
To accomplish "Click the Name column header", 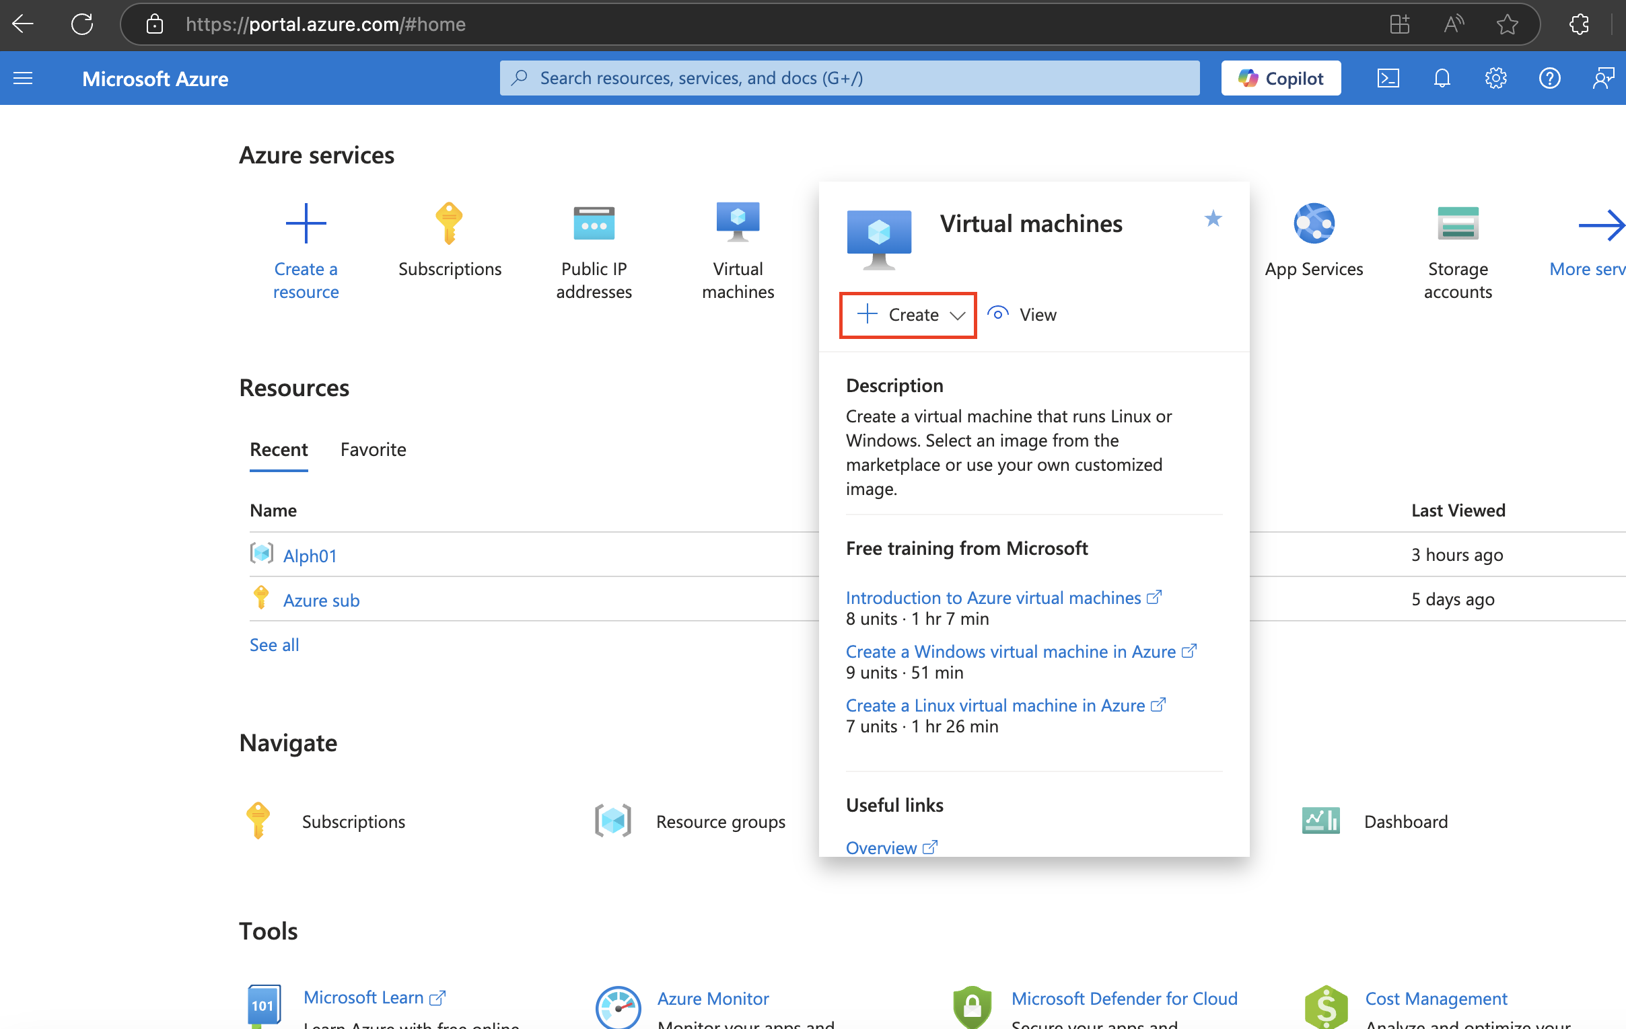I will tap(273, 510).
